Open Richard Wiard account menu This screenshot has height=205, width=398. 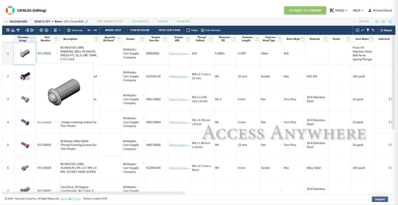380,10
